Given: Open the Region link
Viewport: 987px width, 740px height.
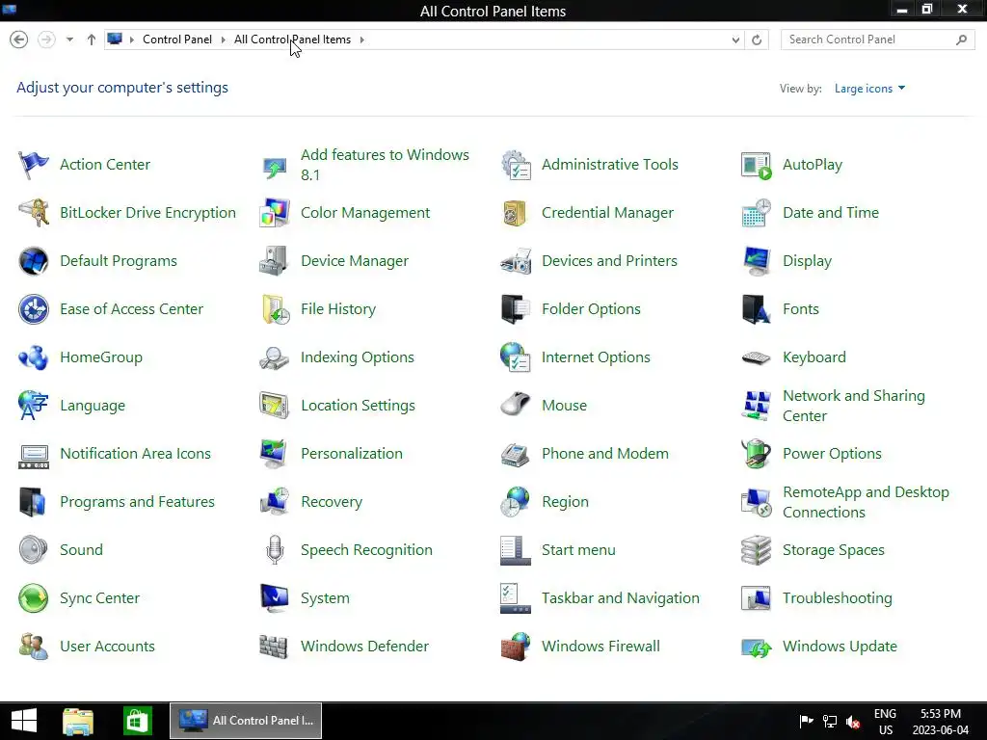Looking at the screenshot, I should tap(565, 501).
